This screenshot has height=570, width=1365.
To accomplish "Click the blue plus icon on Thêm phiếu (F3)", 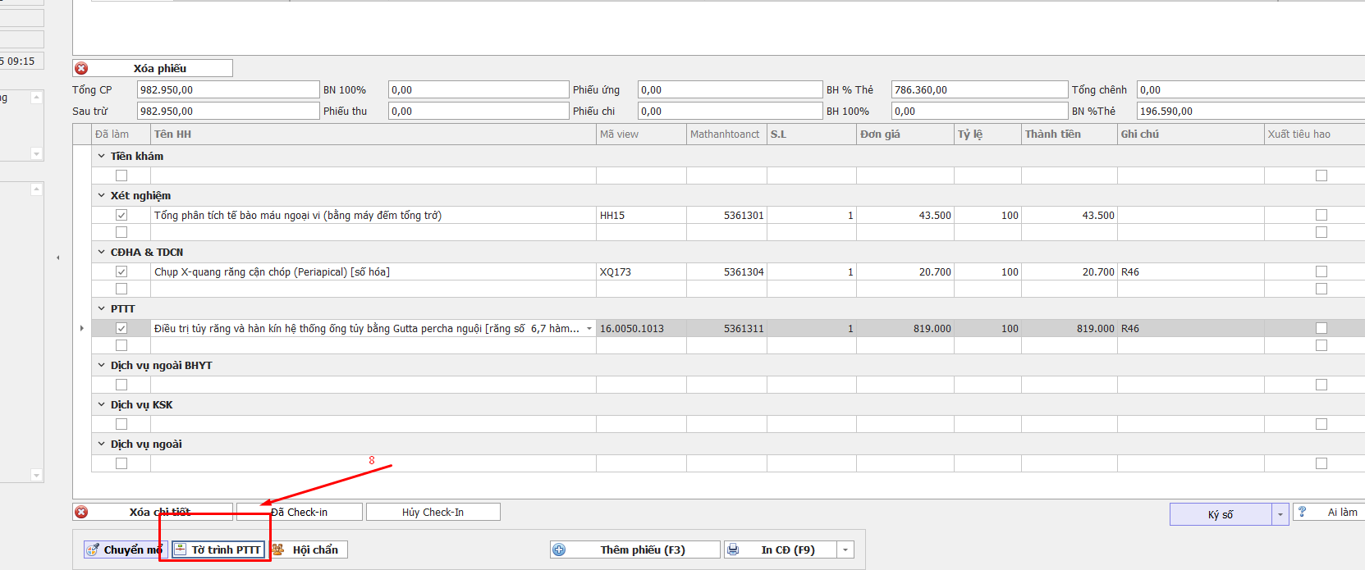I will point(559,549).
